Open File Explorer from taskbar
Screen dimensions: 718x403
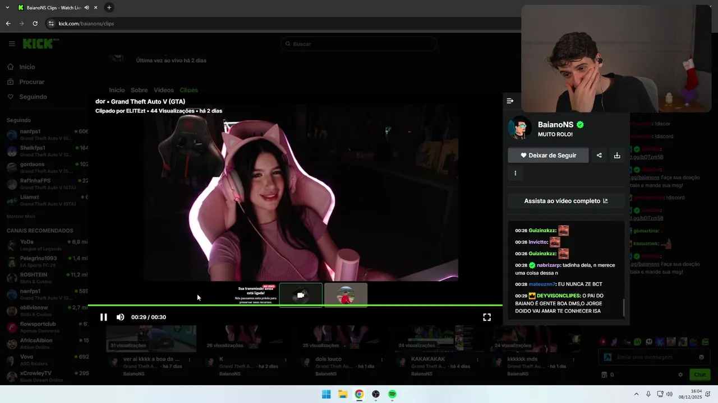click(343, 394)
